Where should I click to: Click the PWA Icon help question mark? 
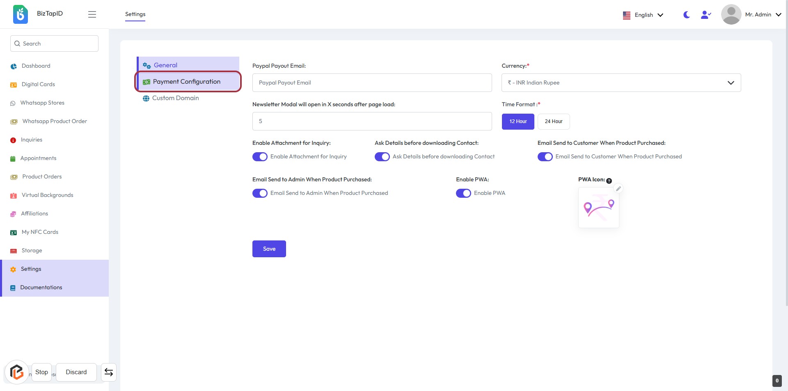point(609,181)
